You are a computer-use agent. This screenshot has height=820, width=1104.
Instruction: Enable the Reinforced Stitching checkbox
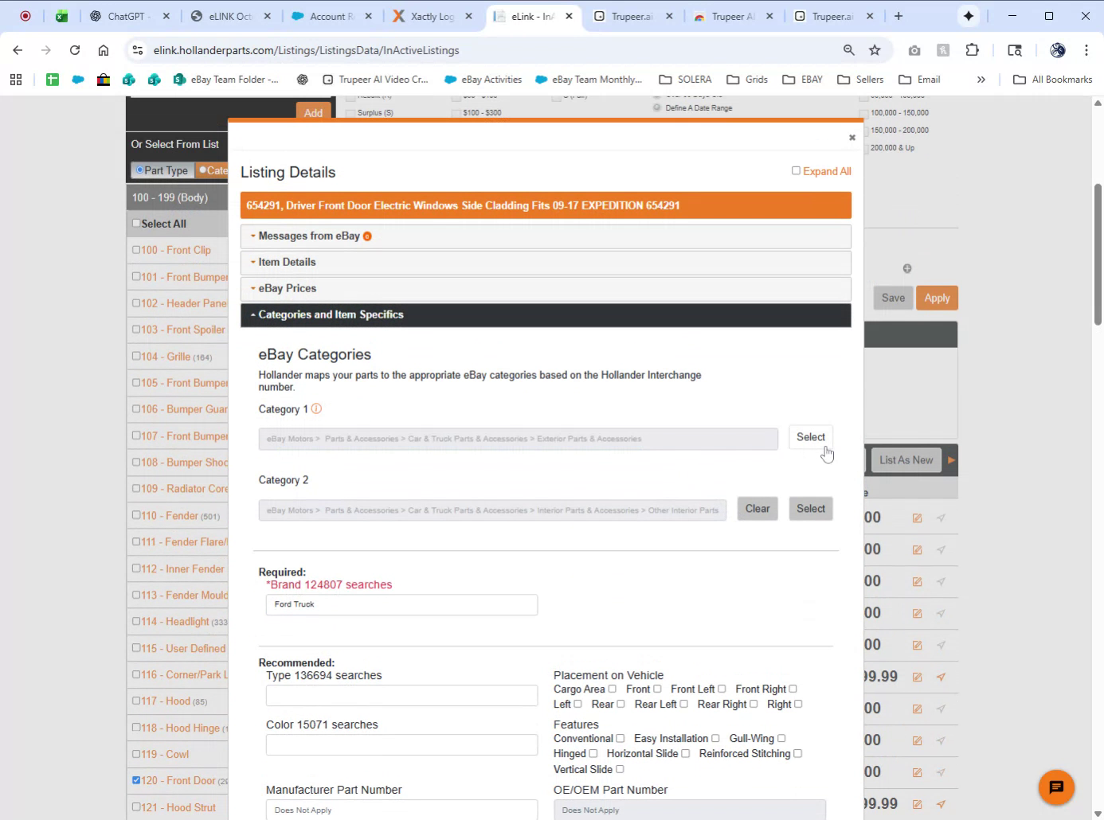[x=797, y=753]
